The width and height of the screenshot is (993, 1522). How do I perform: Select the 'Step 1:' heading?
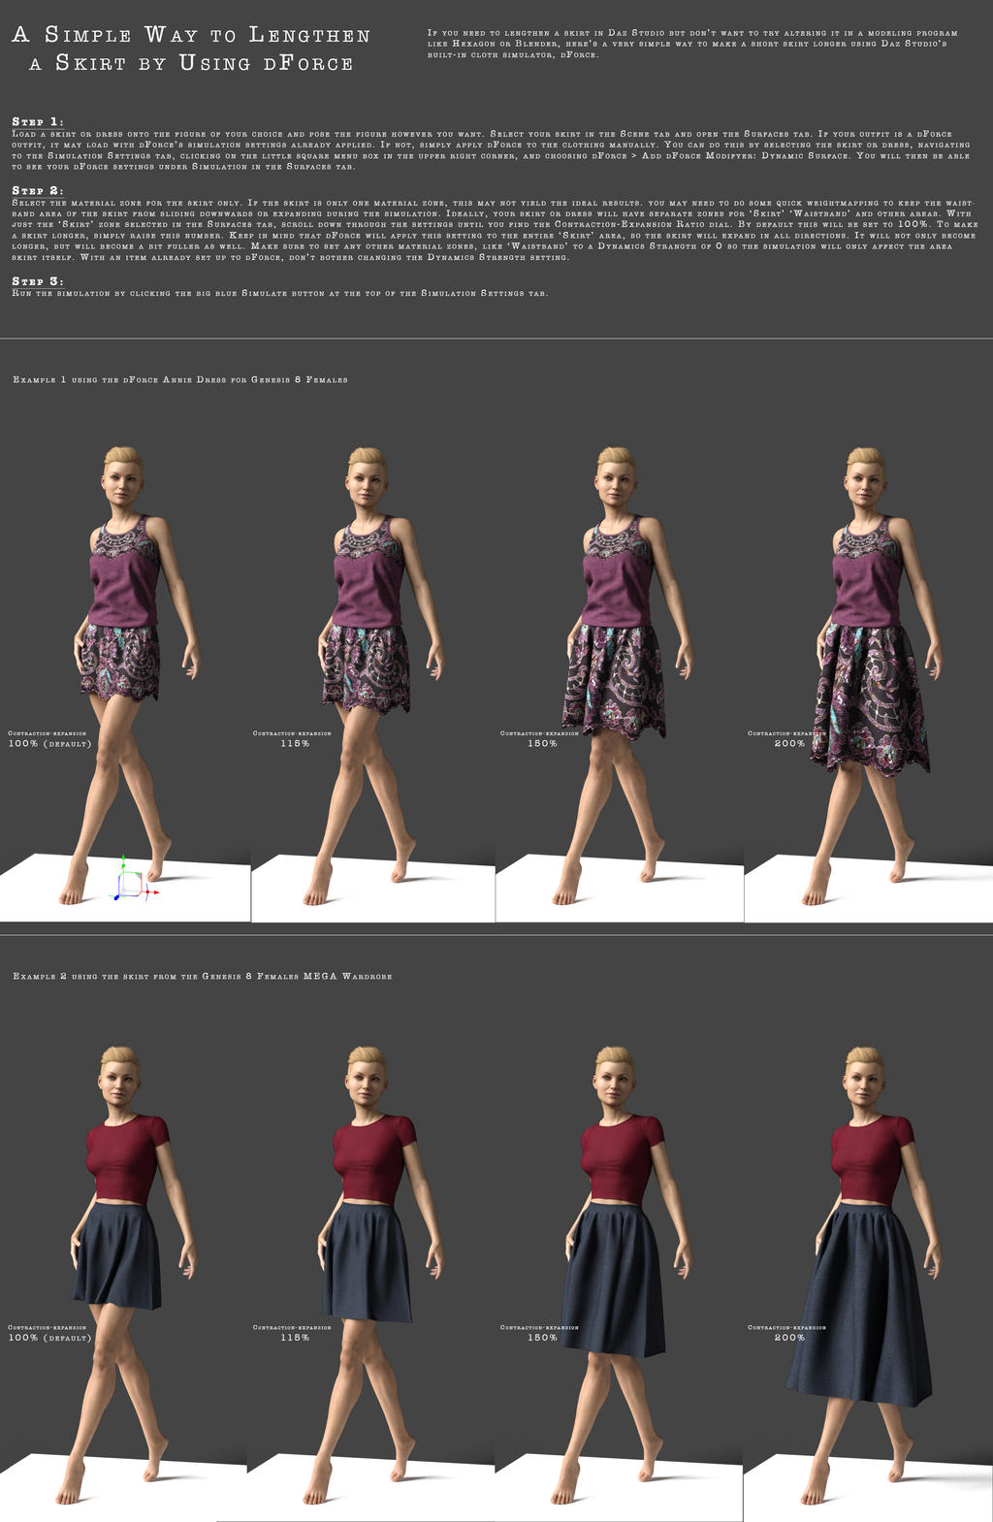pos(38,121)
